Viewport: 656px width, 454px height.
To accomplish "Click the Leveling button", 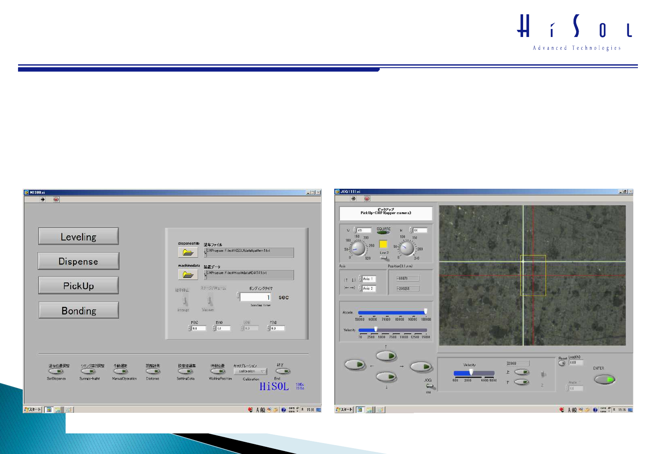I will (x=79, y=237).
